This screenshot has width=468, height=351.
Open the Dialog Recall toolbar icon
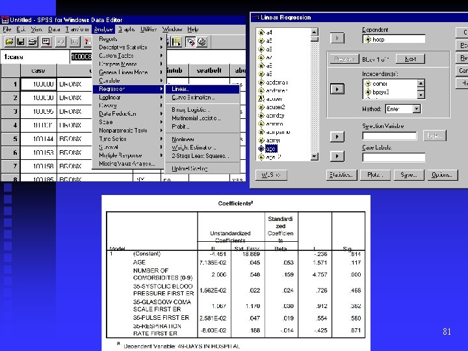[46, 42]
